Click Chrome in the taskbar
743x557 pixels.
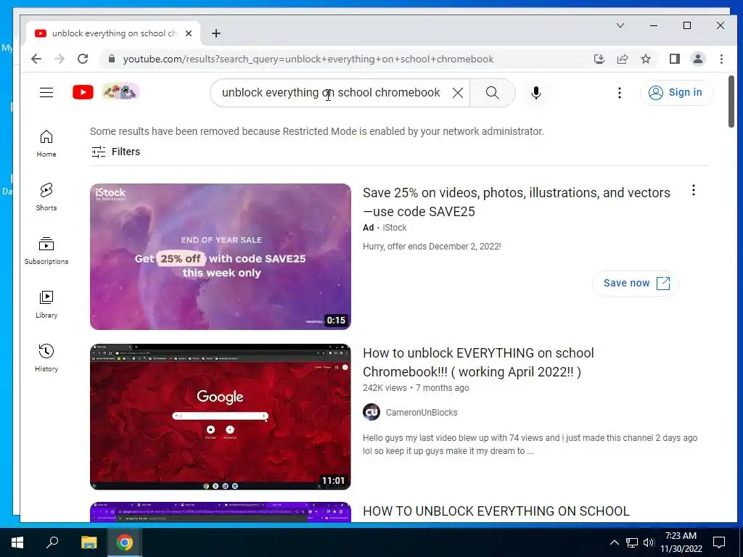[x=125, y=542]
